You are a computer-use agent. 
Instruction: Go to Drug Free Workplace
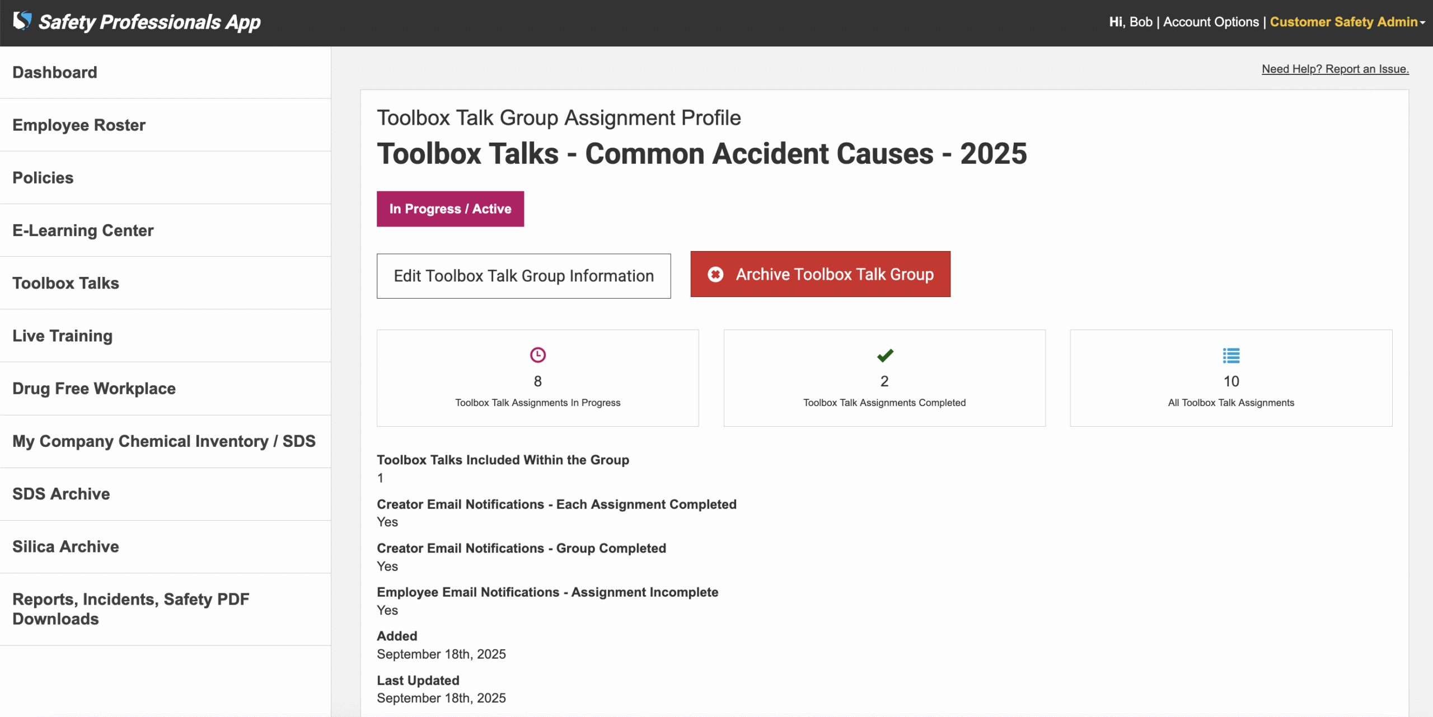[x=94, y=388]
